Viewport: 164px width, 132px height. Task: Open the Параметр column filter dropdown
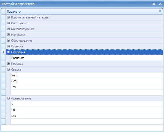click(x=160, y=12)
